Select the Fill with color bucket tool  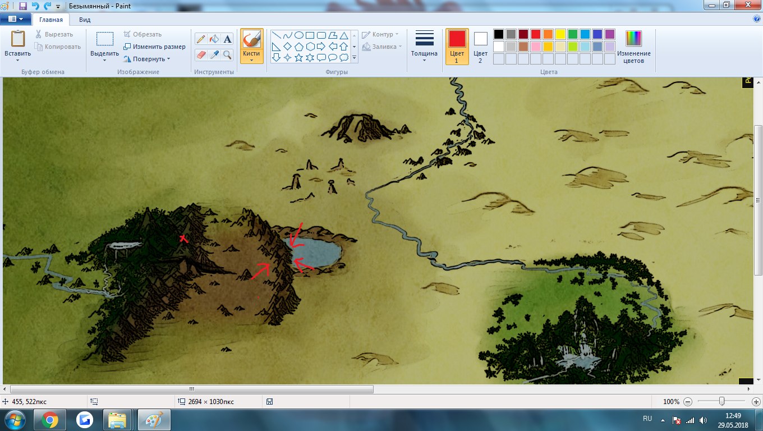point(214,39)
